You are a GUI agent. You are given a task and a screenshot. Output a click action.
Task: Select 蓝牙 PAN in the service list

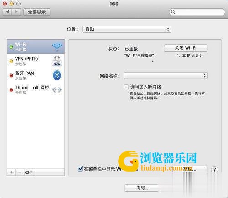36,75
